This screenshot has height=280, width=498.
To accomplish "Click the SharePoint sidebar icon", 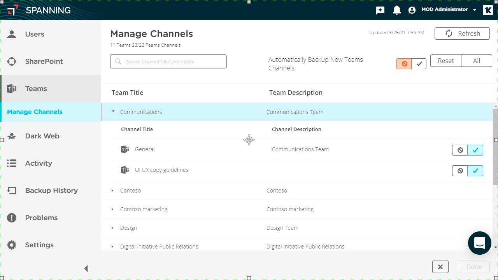I will click(x=12, y=61).
